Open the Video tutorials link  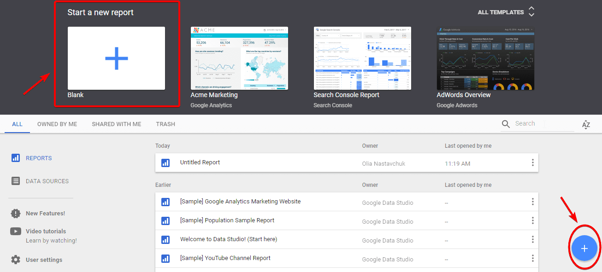(46, 231)
